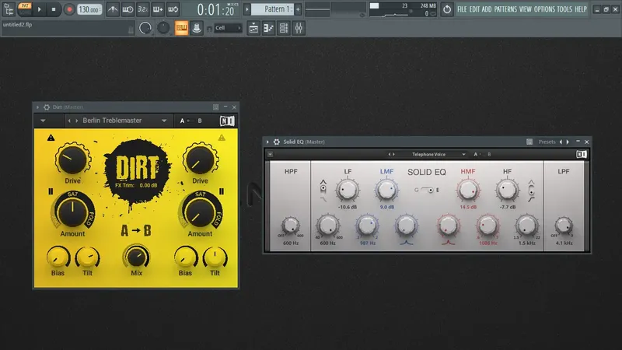Open the Channel rack view icon
The width and height of the screenshot is (622, 350).
(x=284, y=28)
